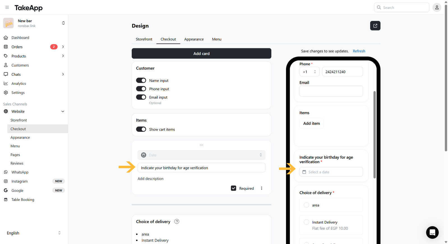
Task: Open the hamburger menu icon
Action: 7,7
